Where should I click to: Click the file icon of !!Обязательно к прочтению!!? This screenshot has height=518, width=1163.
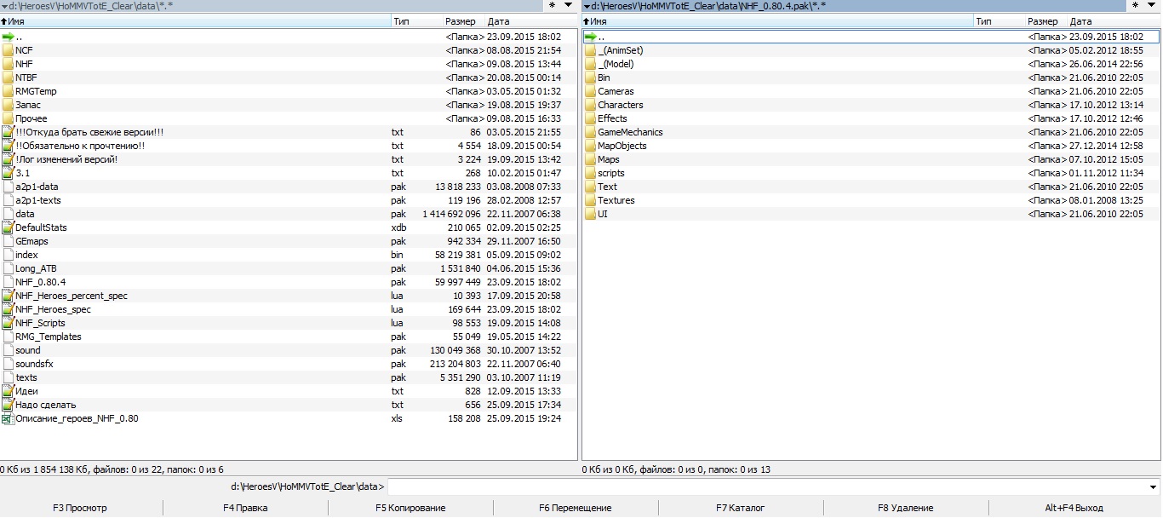click(8, 146)
